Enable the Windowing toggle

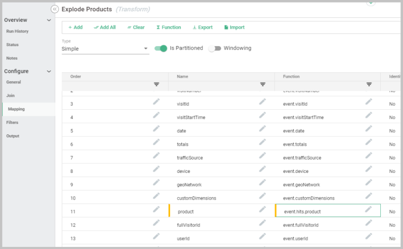pos(214,49)
